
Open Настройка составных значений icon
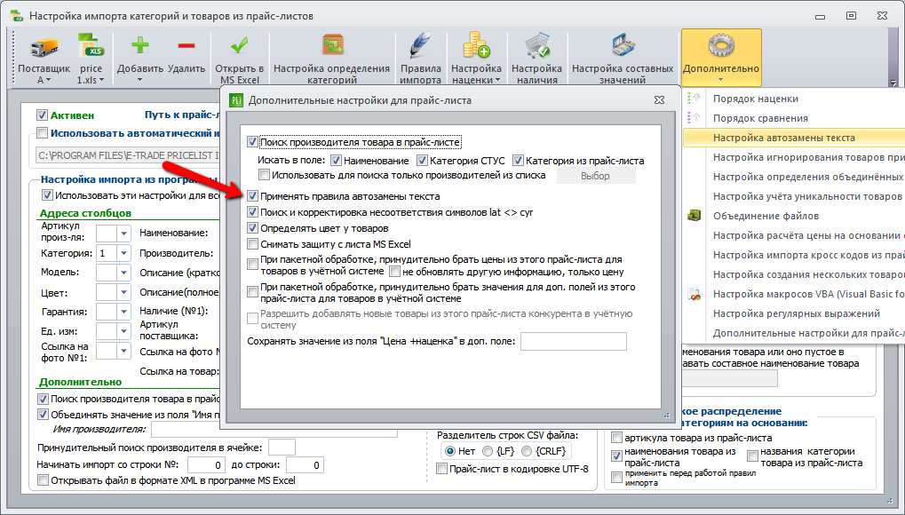click(x=623, y=46)
